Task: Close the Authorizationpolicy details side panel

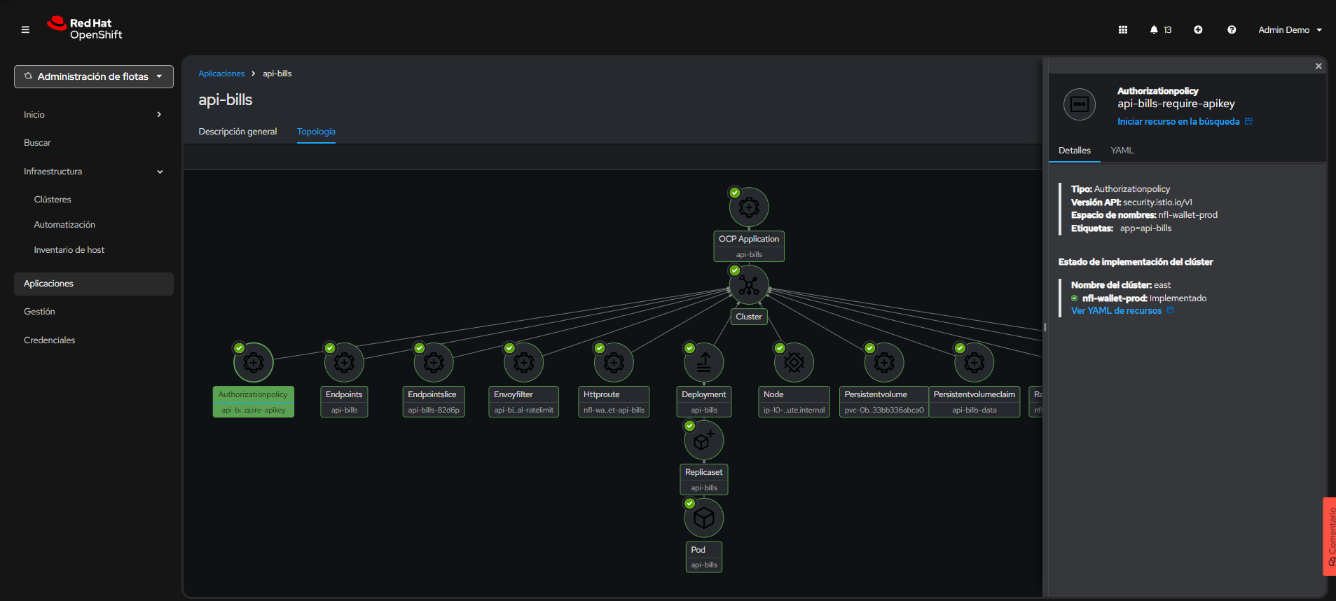Action: click(x=1318, y=66)
